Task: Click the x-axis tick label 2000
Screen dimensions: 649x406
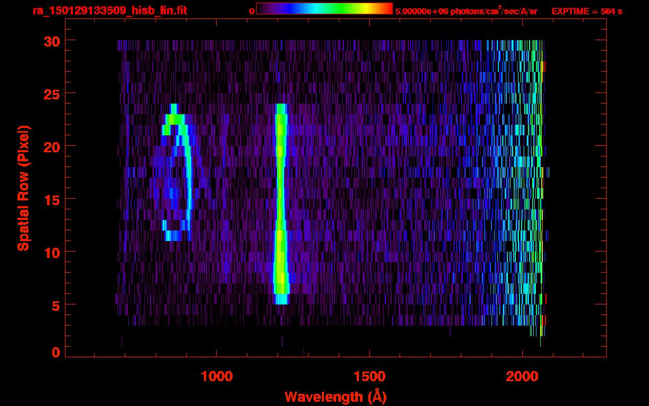Action: click(522, 376)
